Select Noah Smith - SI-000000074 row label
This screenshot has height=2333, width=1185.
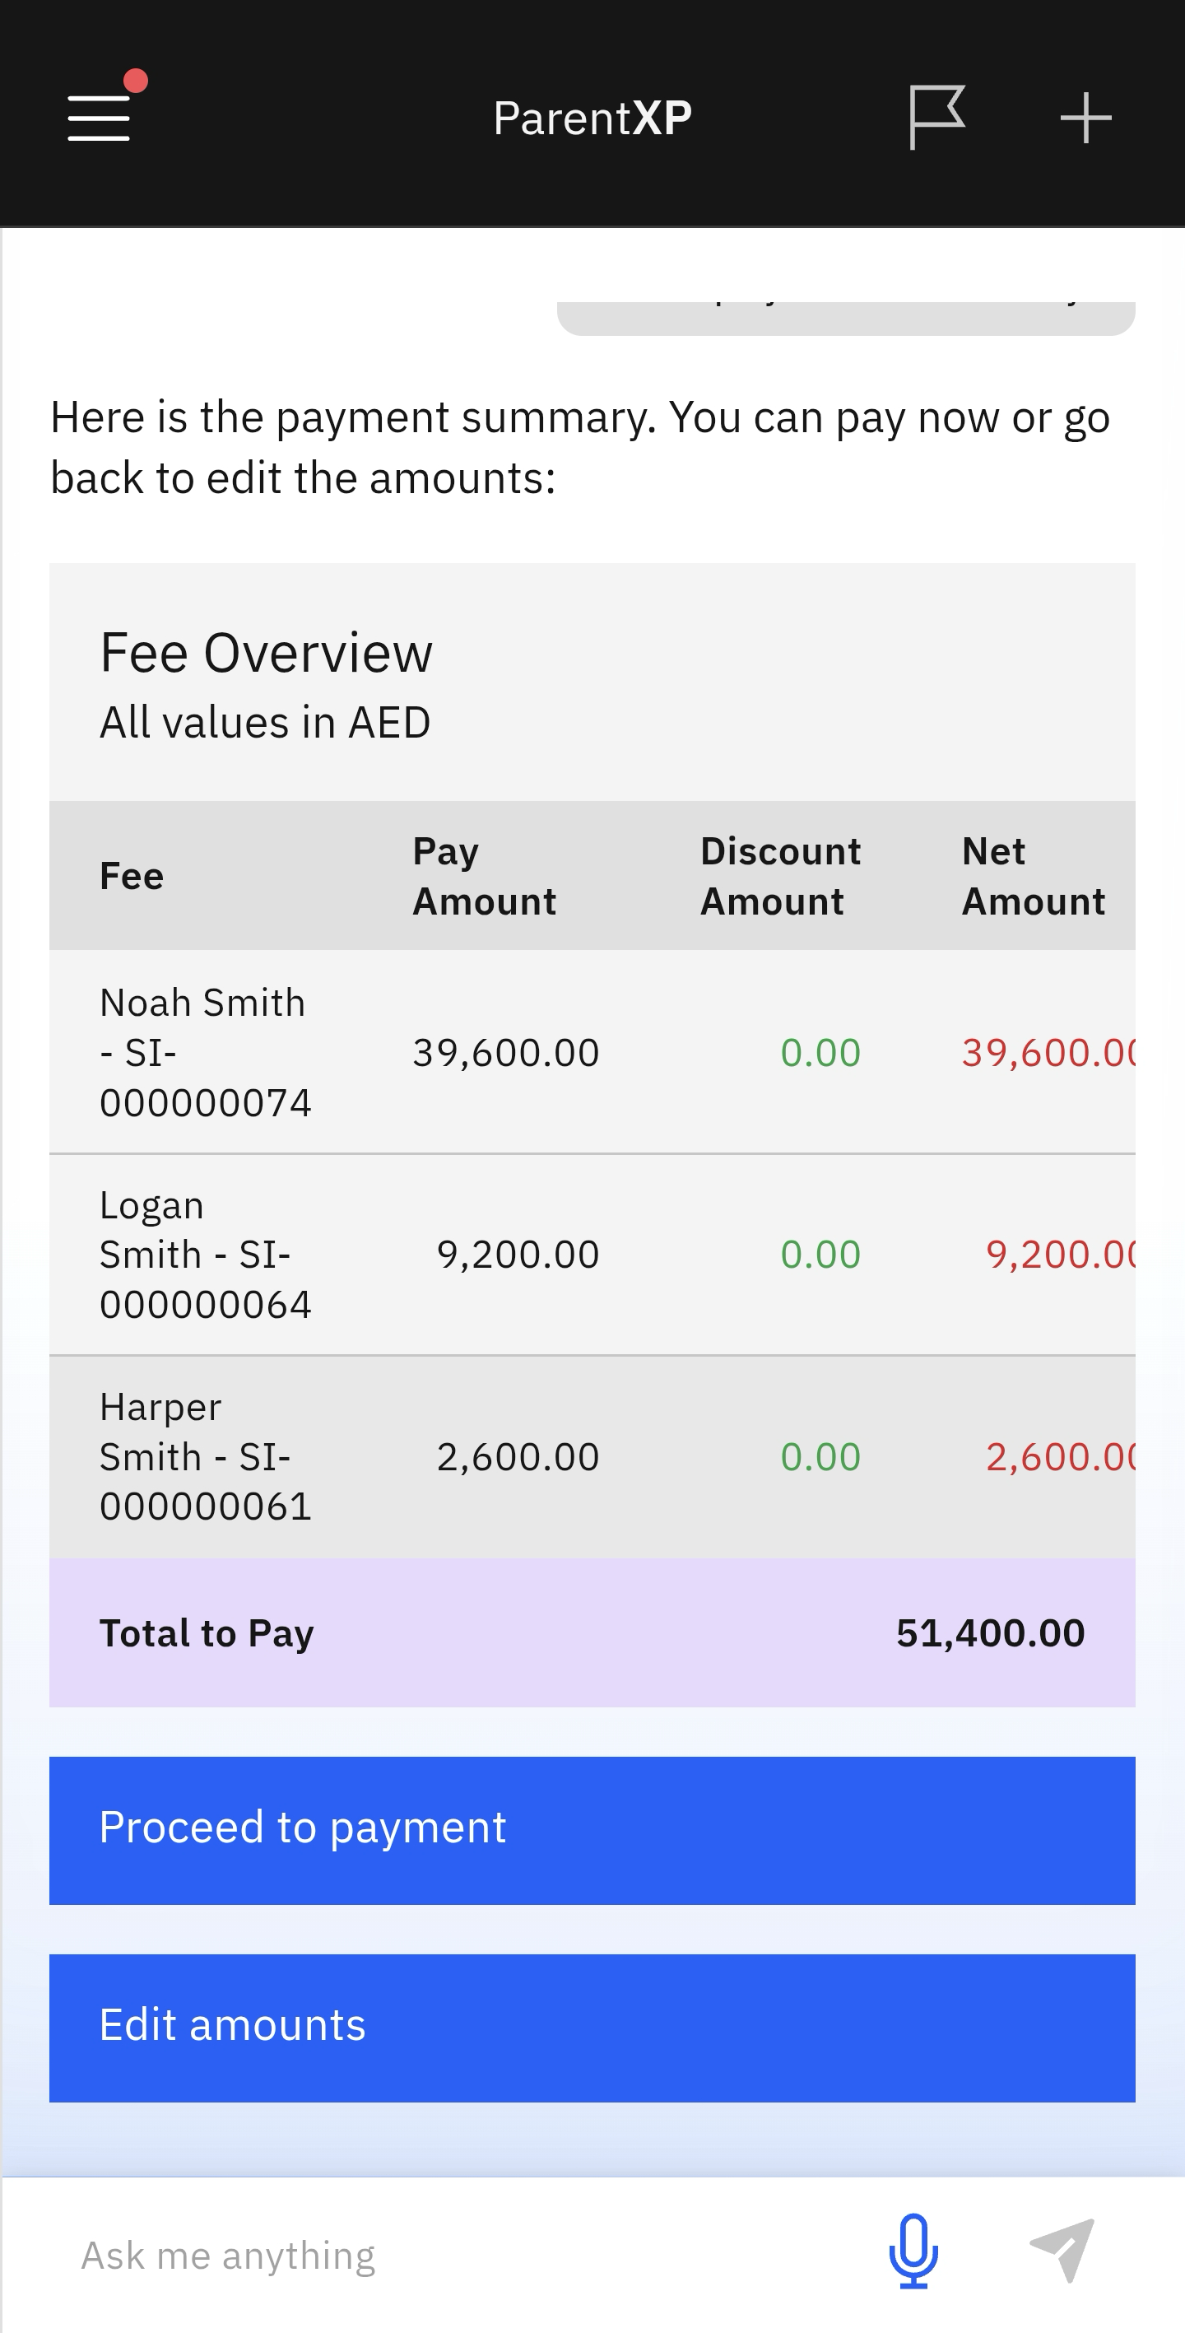click(x=206, y=1052)
